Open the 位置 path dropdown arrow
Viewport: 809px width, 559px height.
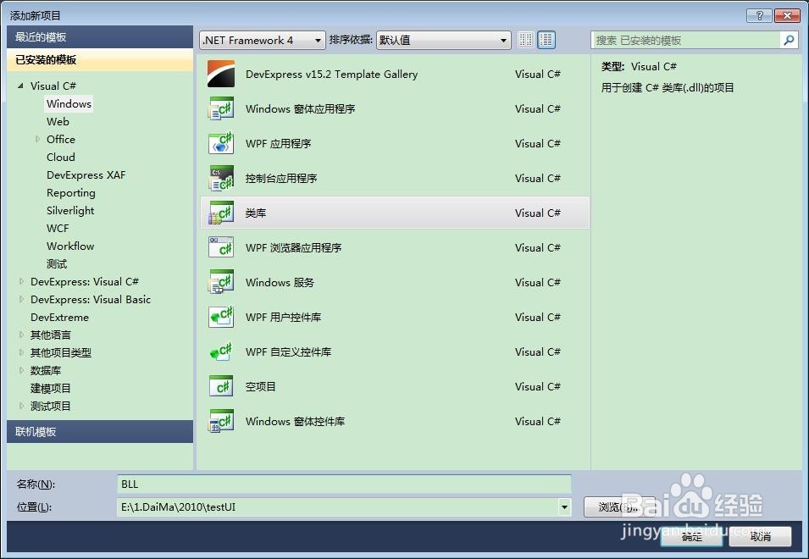click(564, 507)
